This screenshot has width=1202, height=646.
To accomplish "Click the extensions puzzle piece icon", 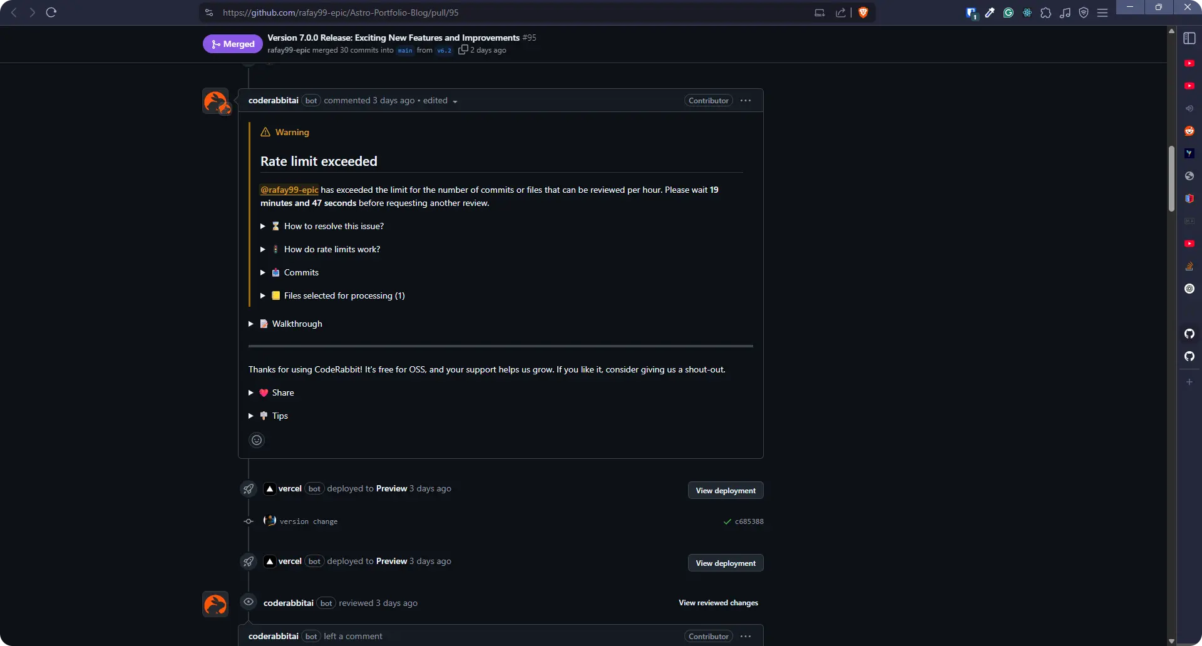I will pyautogui.click(x=1045, y=13).
